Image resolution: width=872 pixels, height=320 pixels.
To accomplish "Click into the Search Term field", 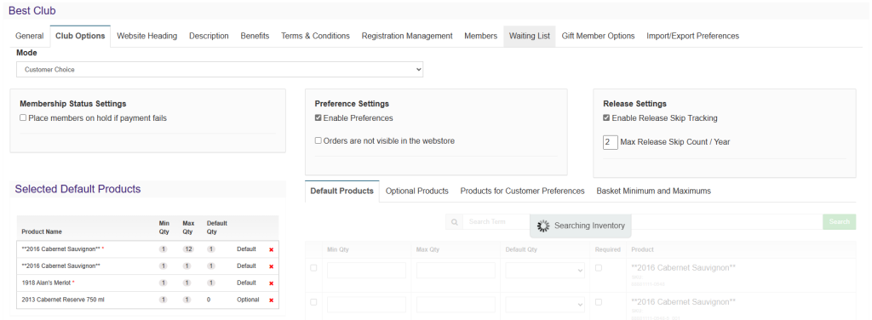I will (x=642, y=221).
